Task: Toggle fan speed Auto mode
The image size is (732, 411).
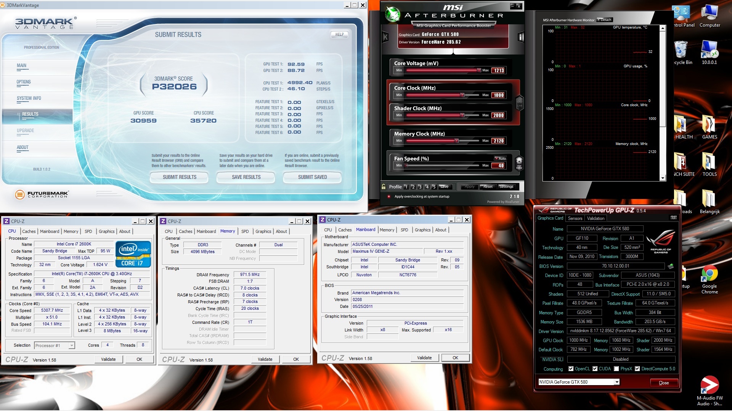Action: click(500, 158)
